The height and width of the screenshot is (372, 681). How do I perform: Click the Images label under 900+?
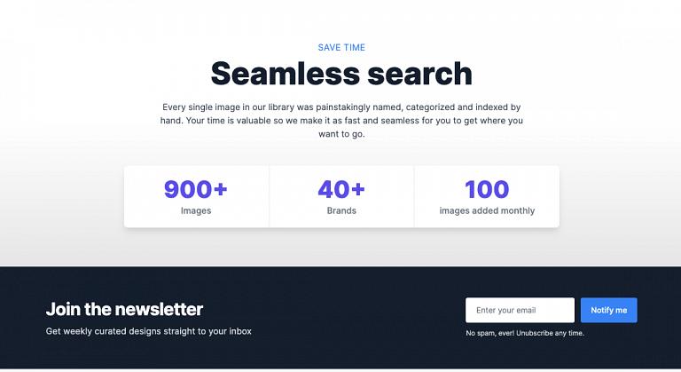point(196,211)
